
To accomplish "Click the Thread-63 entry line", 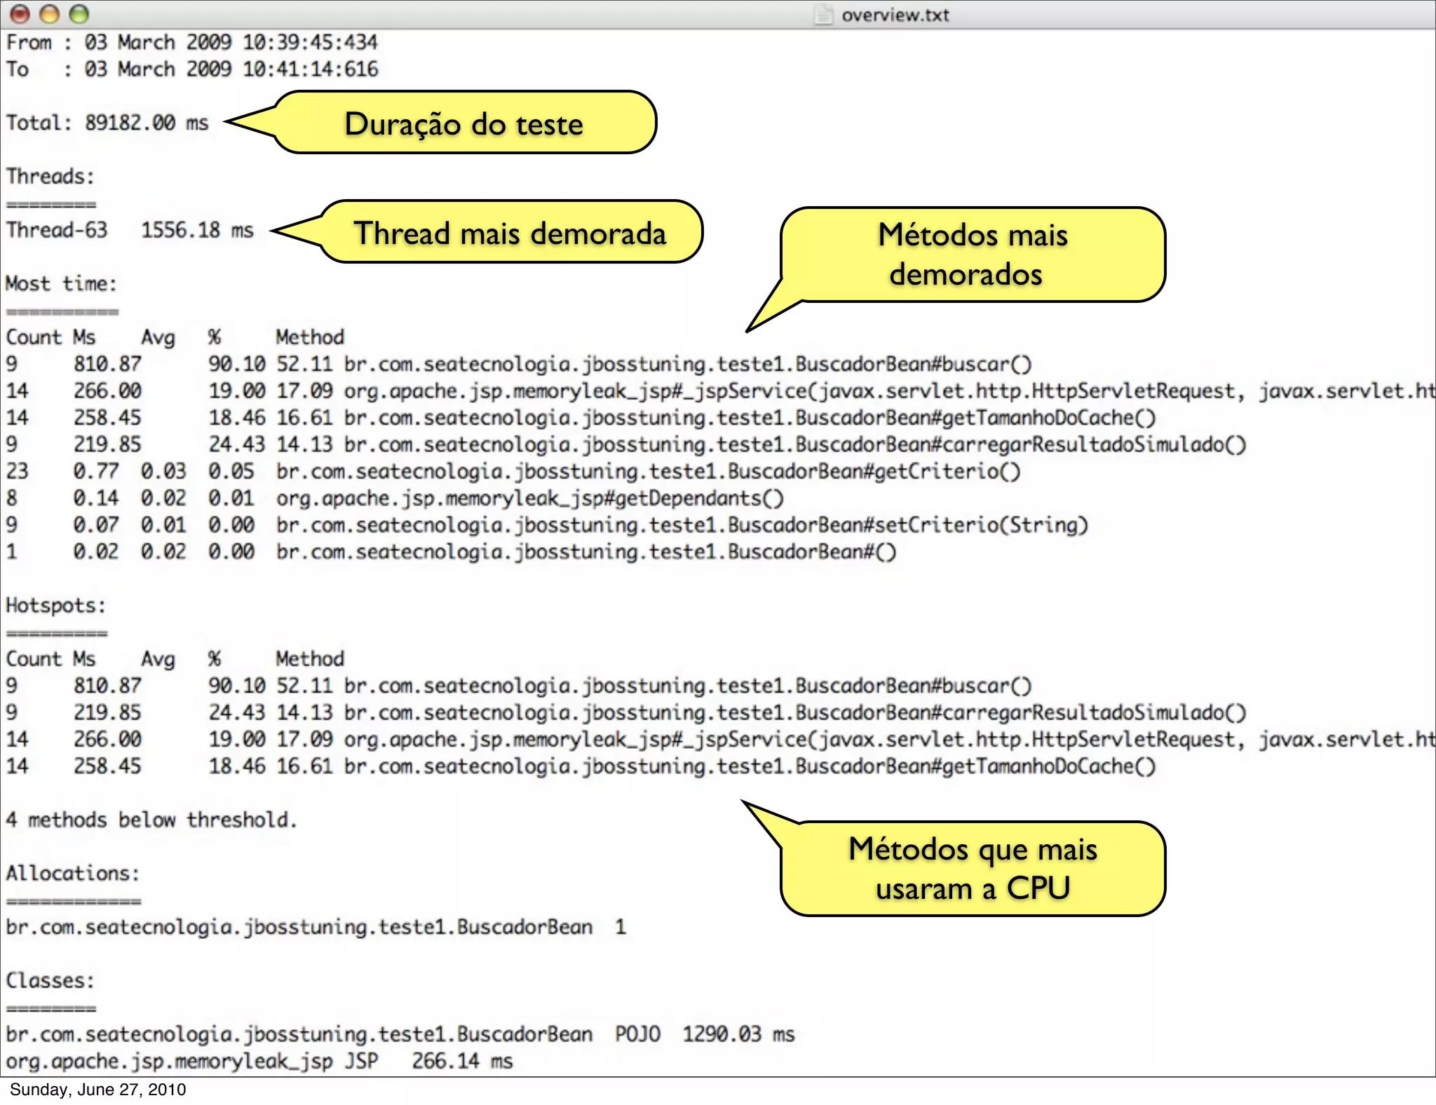I will click(x=130, y=230).
